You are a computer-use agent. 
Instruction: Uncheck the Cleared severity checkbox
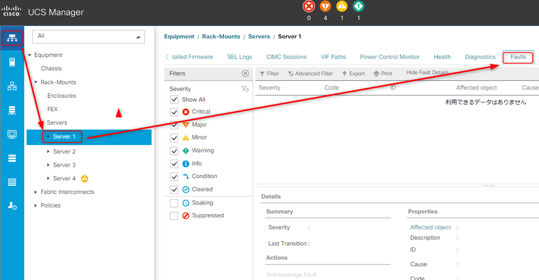tap(174, 190)
